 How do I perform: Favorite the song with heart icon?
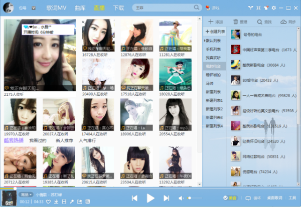[48, 201]
